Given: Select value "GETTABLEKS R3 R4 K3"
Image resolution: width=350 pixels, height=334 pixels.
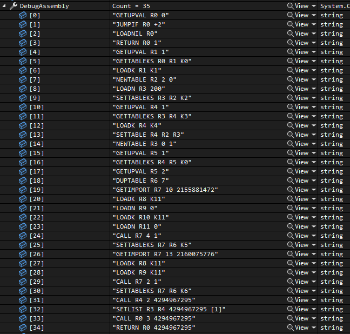Looking at the screenshot, I should [x=152, y=116].
